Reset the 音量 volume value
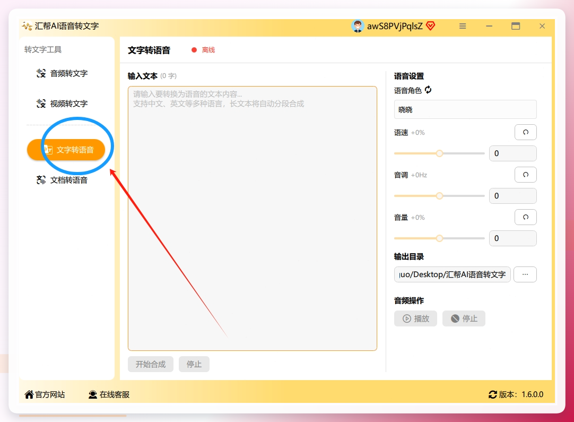Viewport: 574px width, 422px height. (525, 217)
